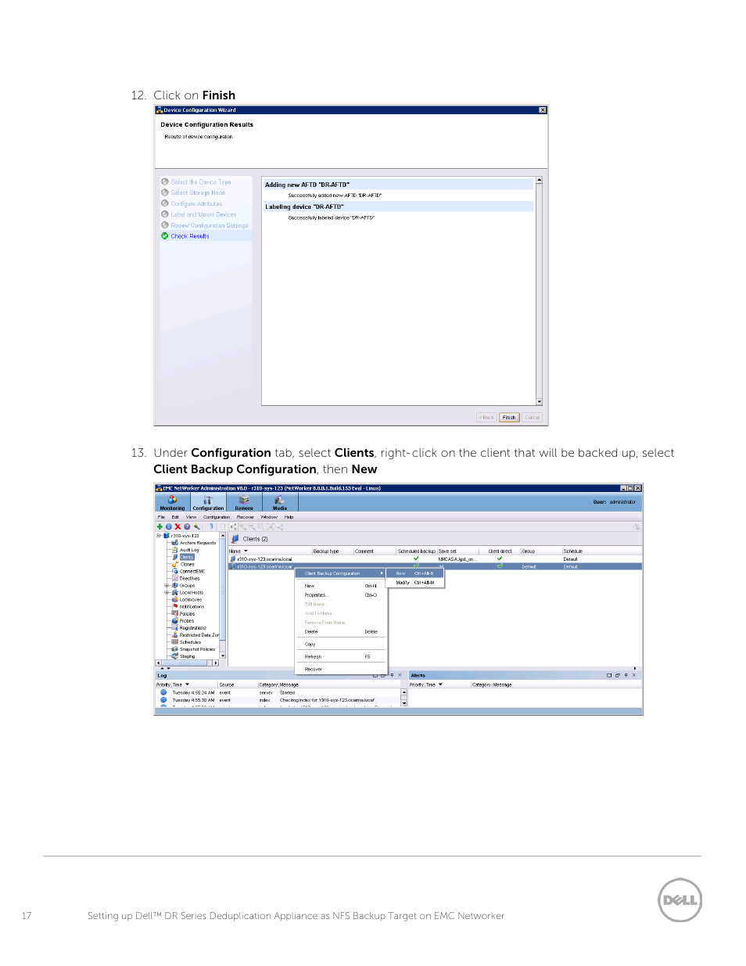Open the Recover menu in the menu bar
Viewport: 746px width, 966px height.
[x=246, y=517]
